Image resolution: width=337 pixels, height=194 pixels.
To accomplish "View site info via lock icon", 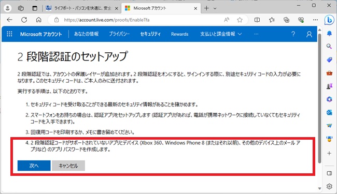I will (57, 20).
